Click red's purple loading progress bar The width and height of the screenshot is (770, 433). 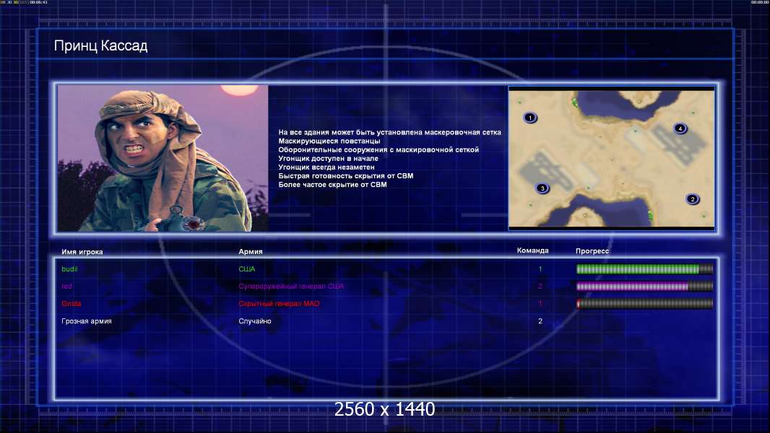[x=644, y=287]
